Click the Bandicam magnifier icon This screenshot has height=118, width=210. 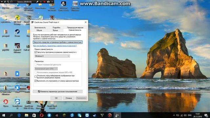8,2
